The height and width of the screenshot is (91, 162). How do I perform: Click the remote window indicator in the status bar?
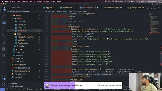click(2, 89)
